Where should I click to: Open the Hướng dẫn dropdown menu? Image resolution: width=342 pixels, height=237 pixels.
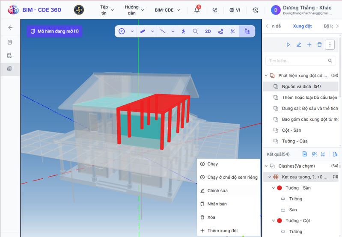(x=134, y=10)
